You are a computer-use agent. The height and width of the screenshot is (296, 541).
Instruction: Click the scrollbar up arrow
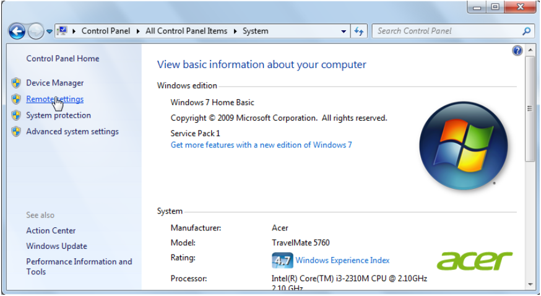pos(530,50)
